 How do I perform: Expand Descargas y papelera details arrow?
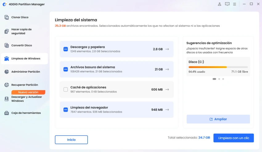tap(167, 49)
